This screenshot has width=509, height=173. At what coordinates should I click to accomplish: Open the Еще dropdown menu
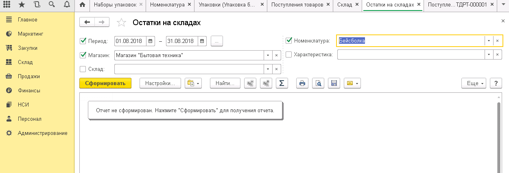(474, 83)
